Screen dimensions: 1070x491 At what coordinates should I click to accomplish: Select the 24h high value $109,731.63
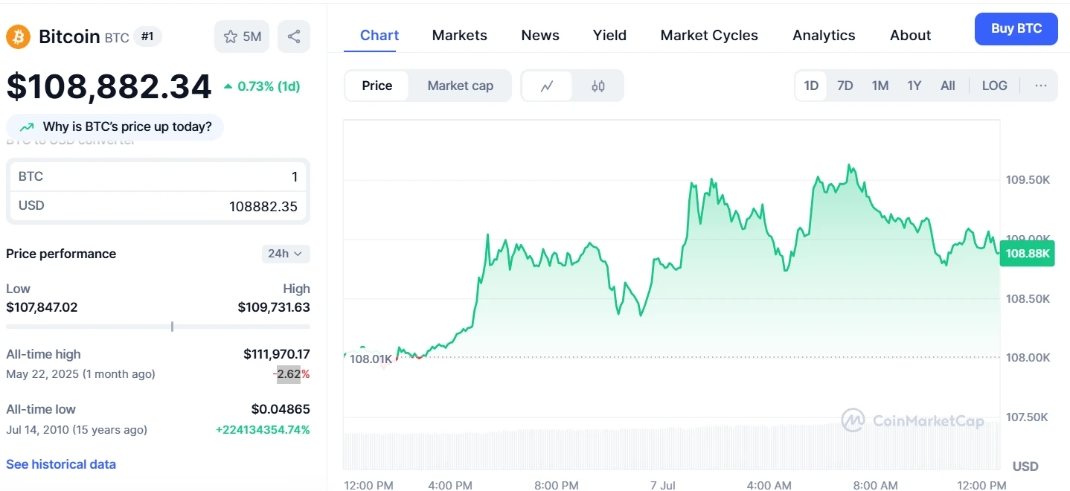(x=274, y=307)
